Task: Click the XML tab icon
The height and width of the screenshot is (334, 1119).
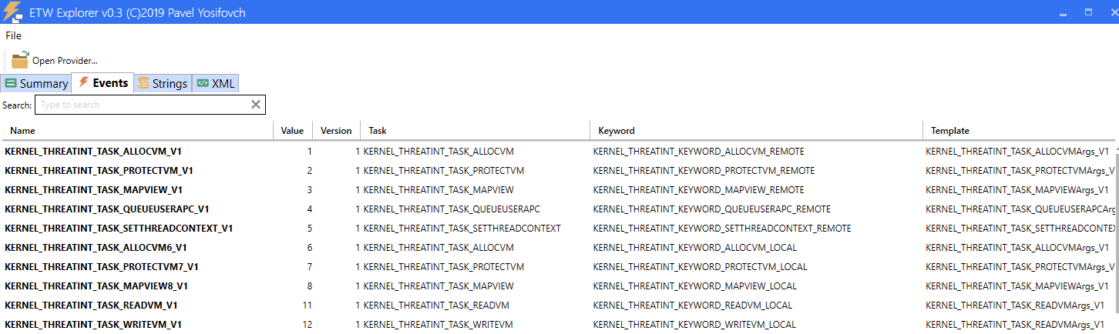Action: (202, 84)
